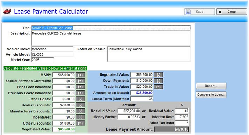Image resolution: width=249 pixels, height=135 pixels.
Task: Click the (+) button next to MSRP
Action: click(80, 75)
